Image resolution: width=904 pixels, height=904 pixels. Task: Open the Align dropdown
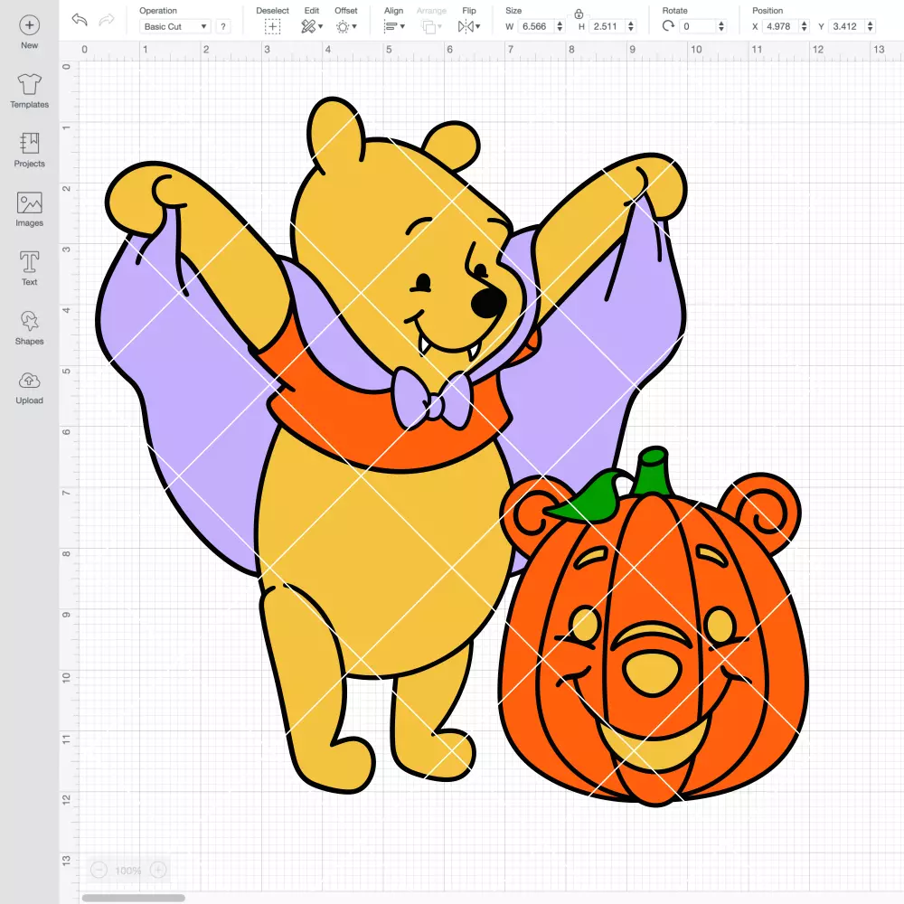point(394,26)
